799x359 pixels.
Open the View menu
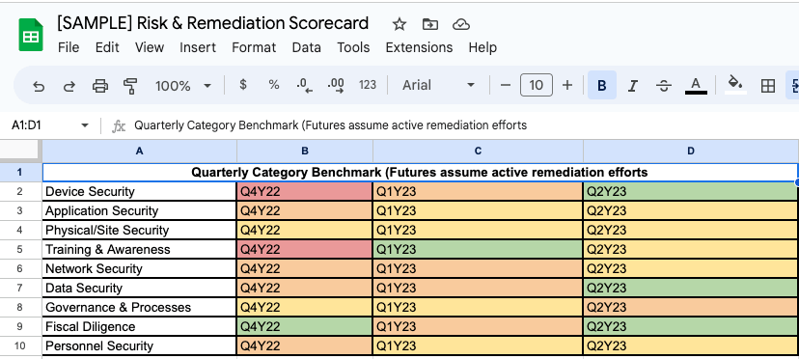point(150,47)
